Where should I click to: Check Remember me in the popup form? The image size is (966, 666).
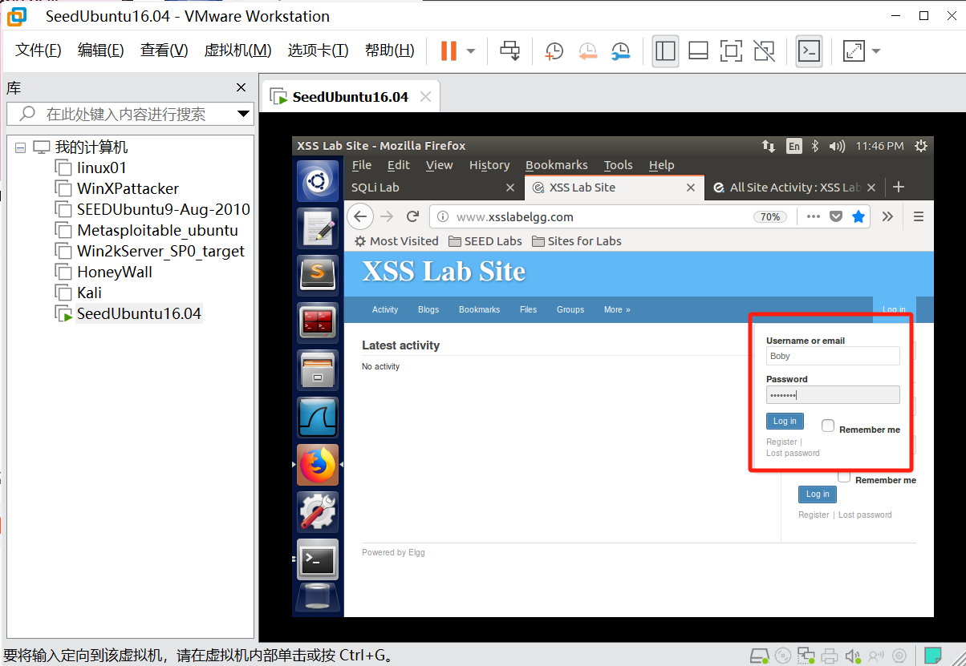point(828,426)
